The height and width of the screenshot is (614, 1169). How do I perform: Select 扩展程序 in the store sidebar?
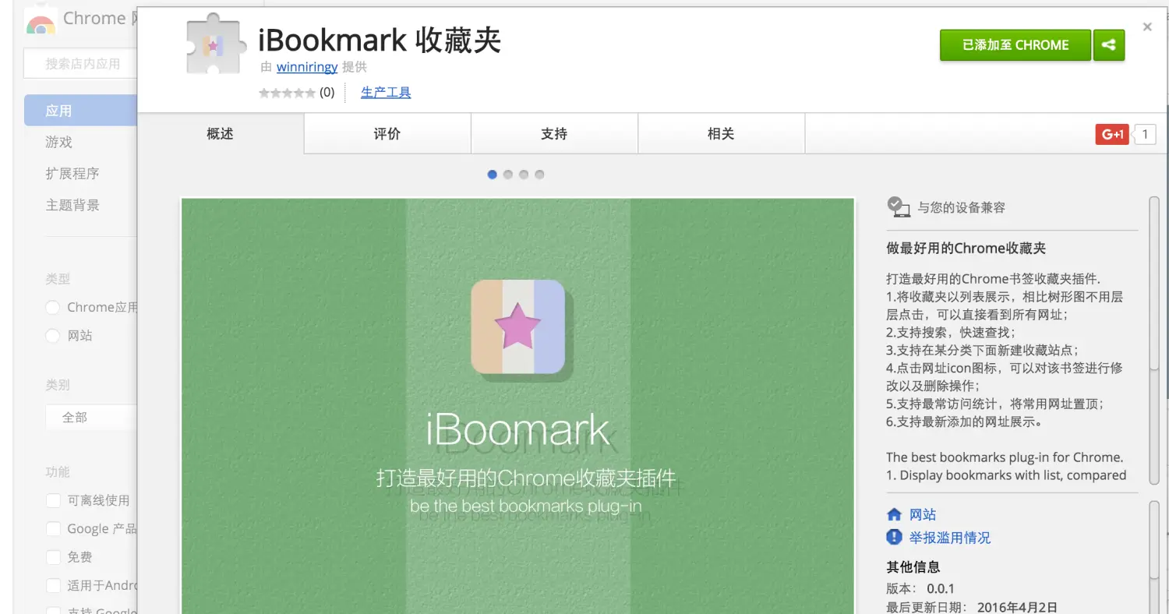72,174
